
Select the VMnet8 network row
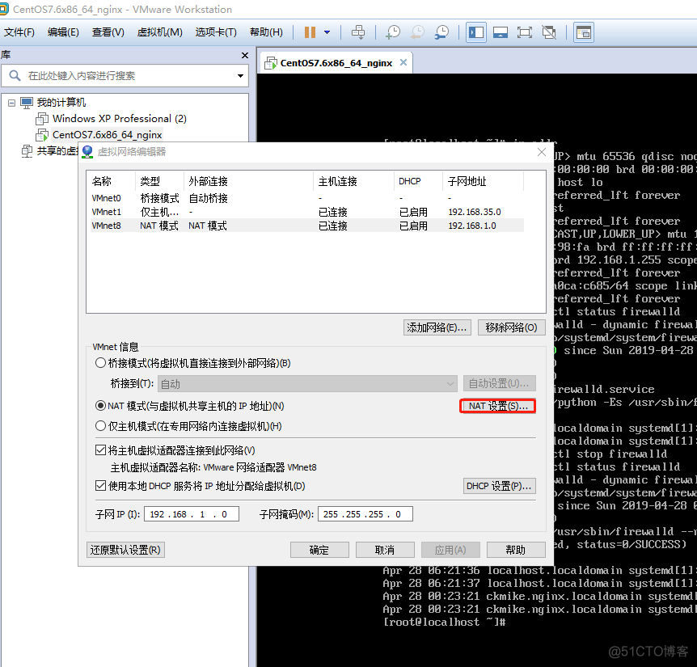pos(306,226)
